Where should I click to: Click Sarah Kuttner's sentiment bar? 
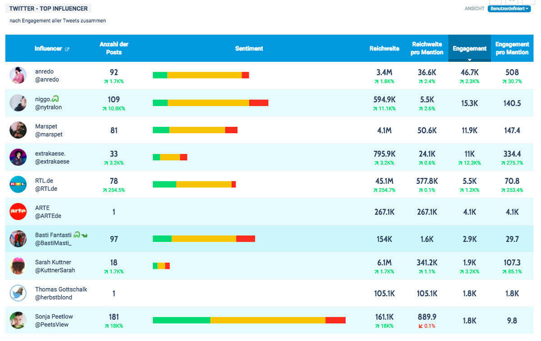(161, 266)
